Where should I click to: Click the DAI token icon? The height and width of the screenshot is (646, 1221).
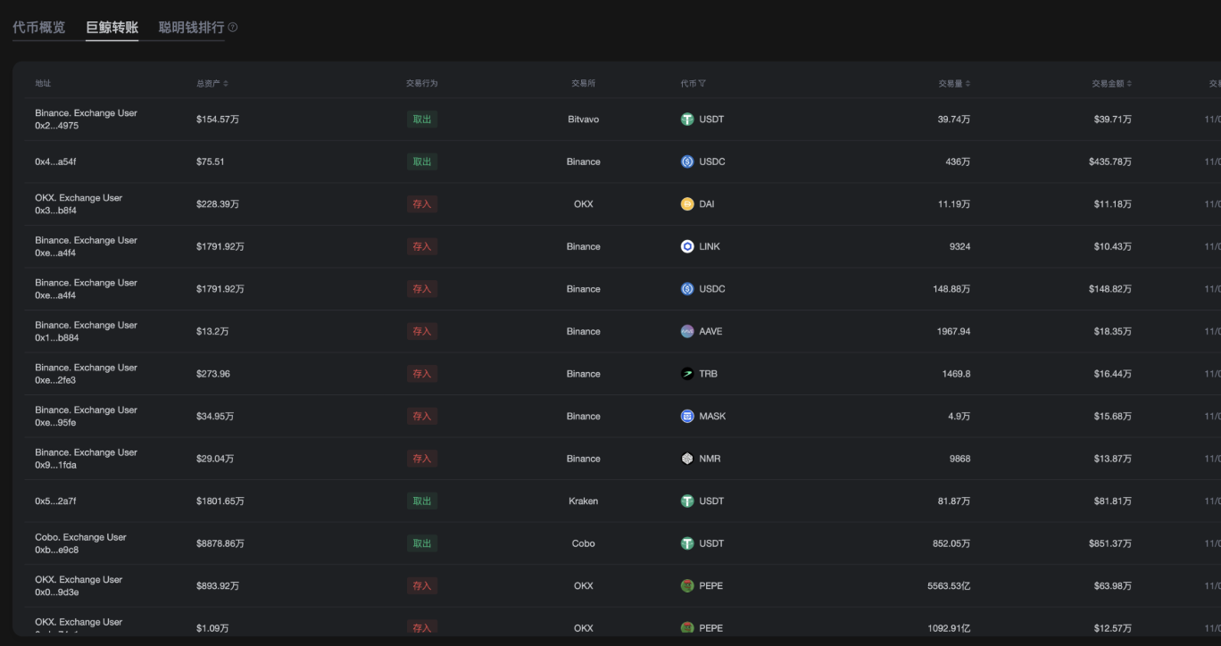(687, 204)
